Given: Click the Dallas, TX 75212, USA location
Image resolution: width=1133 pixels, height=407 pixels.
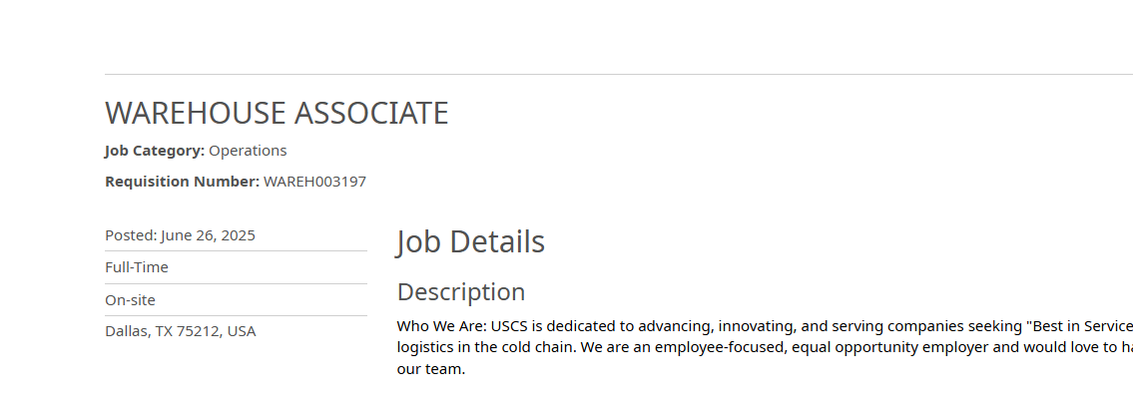Looking at the screenshot, I should (x=181, y=331).
